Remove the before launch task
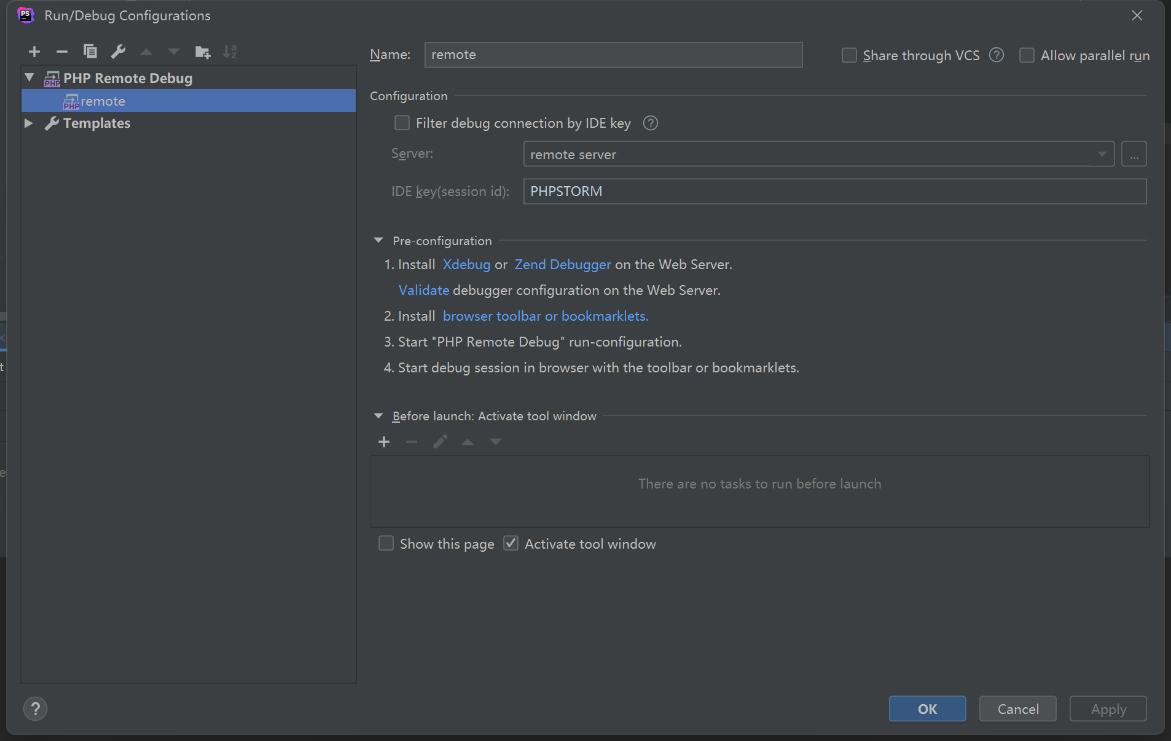 point(412,442)
